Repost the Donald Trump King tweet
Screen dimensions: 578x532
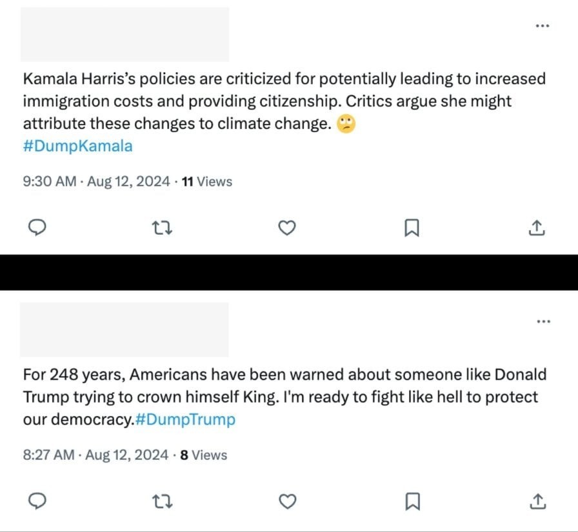tap(163, 502)
